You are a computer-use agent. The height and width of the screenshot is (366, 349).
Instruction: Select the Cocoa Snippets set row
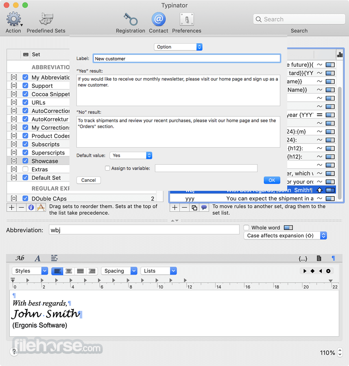(x=38, y=94)
